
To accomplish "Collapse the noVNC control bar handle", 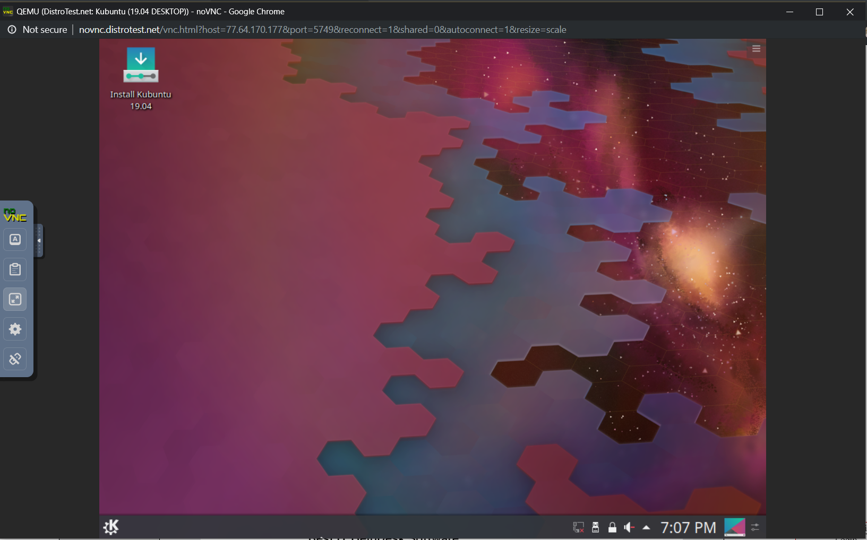I will [39, 240].
